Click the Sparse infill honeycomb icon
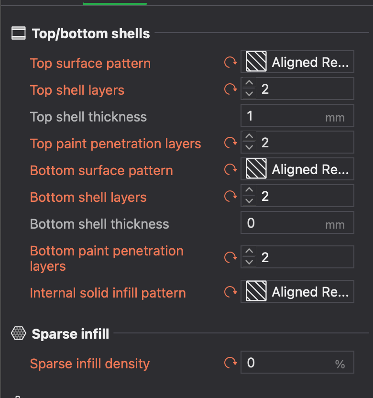Viewport: 373px width, 398px height. [19, 333]
